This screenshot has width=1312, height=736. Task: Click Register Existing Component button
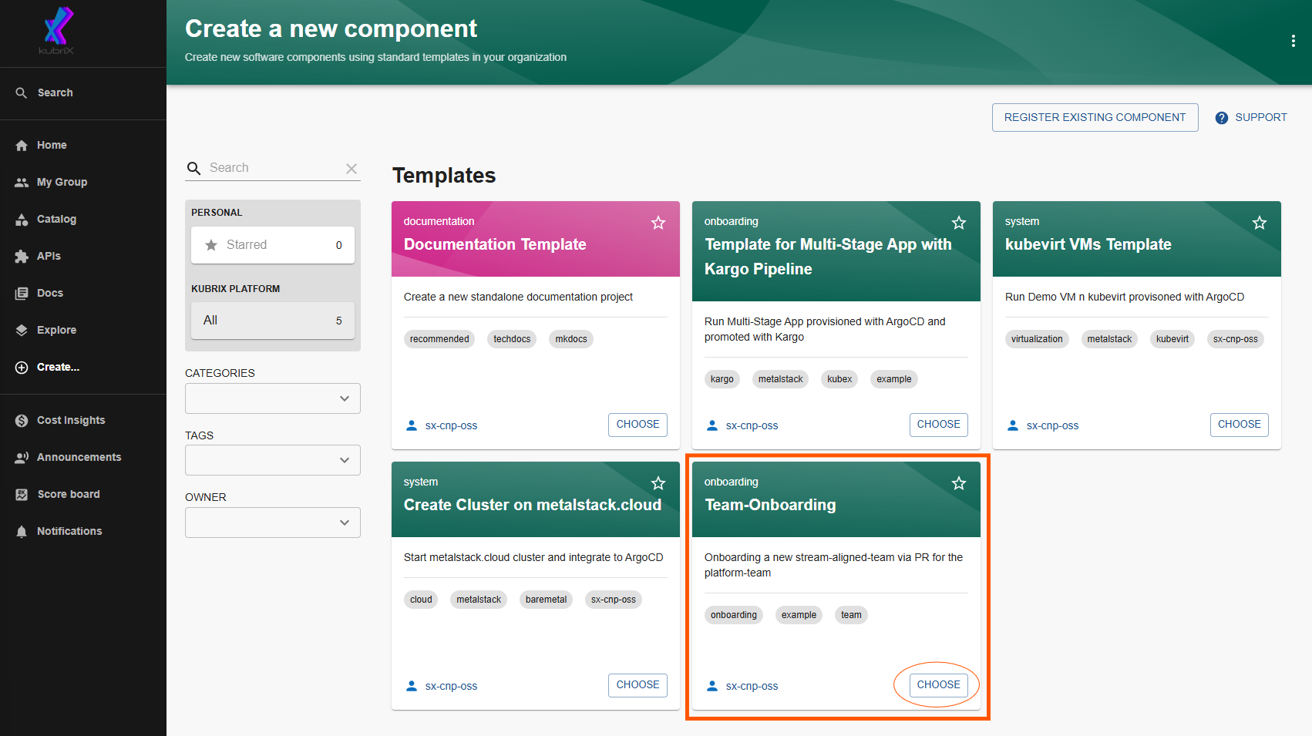pyautogui.click(x=1095, y=117)
